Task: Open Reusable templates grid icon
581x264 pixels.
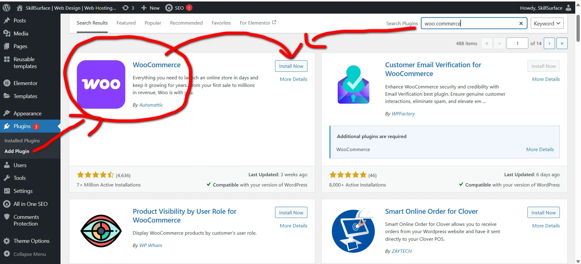Action: 7,59
